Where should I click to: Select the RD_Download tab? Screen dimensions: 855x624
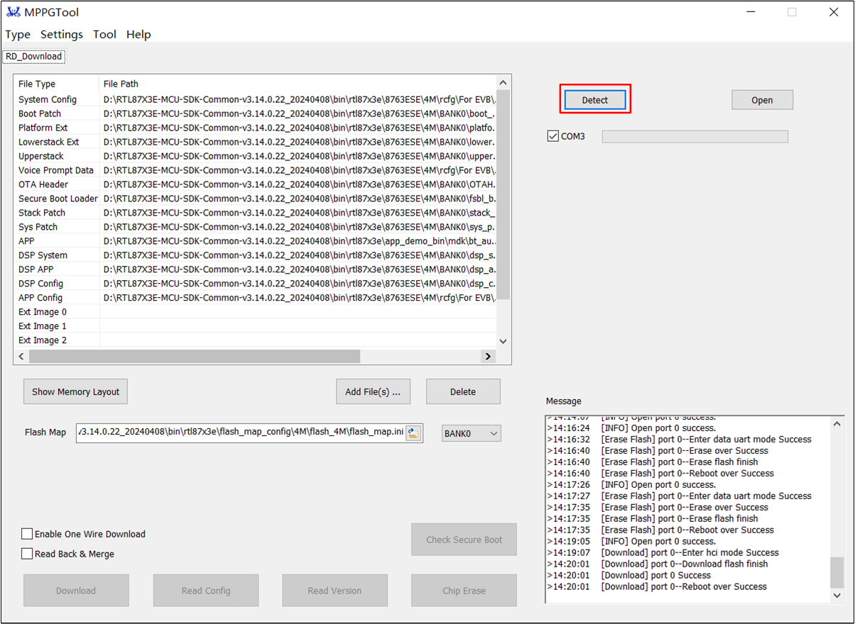coord(33,56)
